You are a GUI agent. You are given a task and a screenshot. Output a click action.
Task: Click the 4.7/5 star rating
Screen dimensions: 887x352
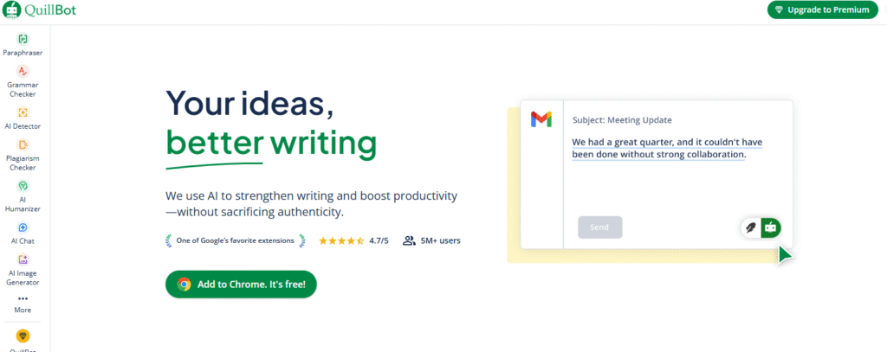(x=353, y=240)
